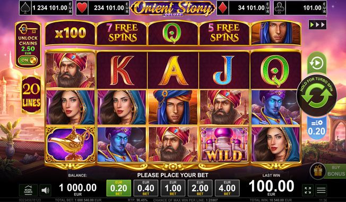Choose the EUR 2.00 bet option

pyautogui.click(x=200, y=188)
